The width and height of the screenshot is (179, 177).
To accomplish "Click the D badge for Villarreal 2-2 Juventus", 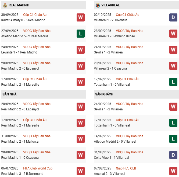I will (x=173, y=17).
